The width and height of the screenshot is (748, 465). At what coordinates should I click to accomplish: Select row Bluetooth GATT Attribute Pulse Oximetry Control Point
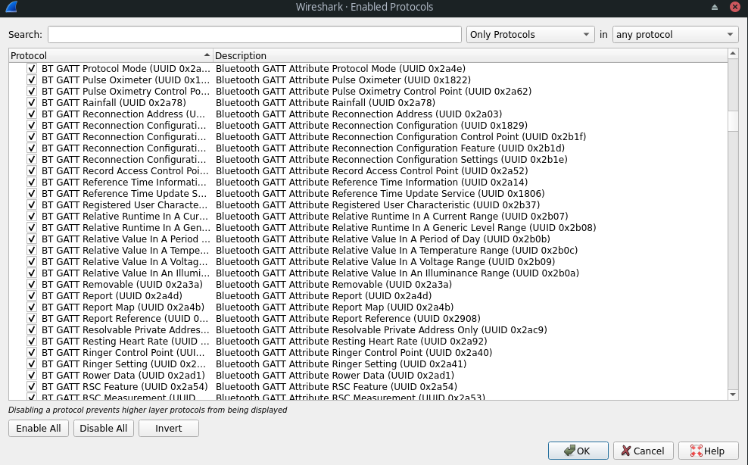pyautogui.click(x=373, y=91)
